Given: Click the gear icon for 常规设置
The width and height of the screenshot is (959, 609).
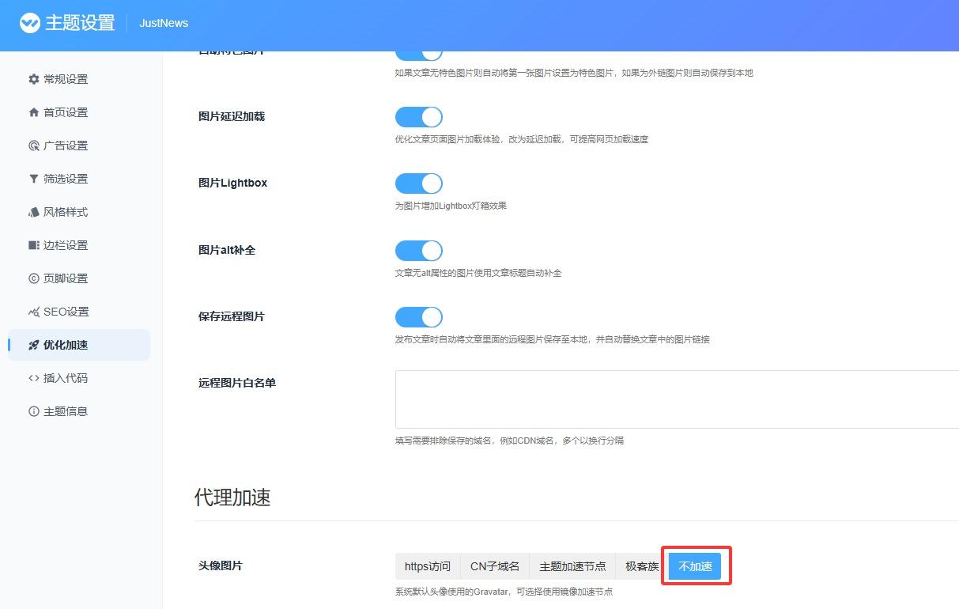Looking at the screenshot, I should click(x=33, y=79).
